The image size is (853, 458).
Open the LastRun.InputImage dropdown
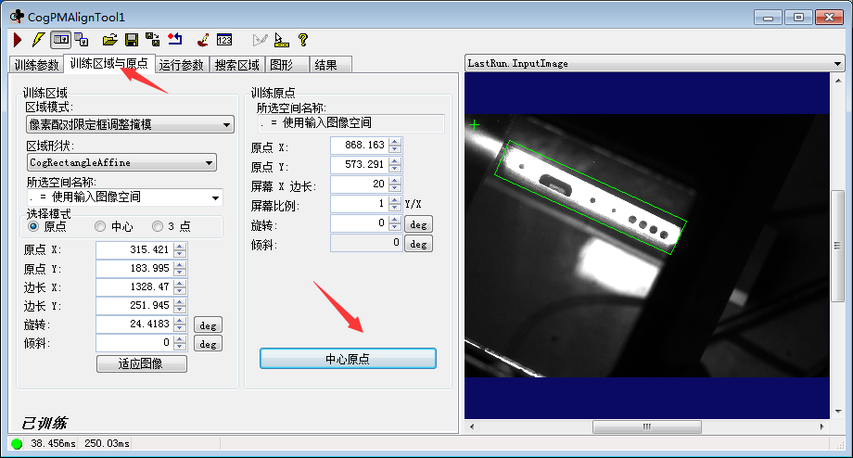click(x=654, y=63)
